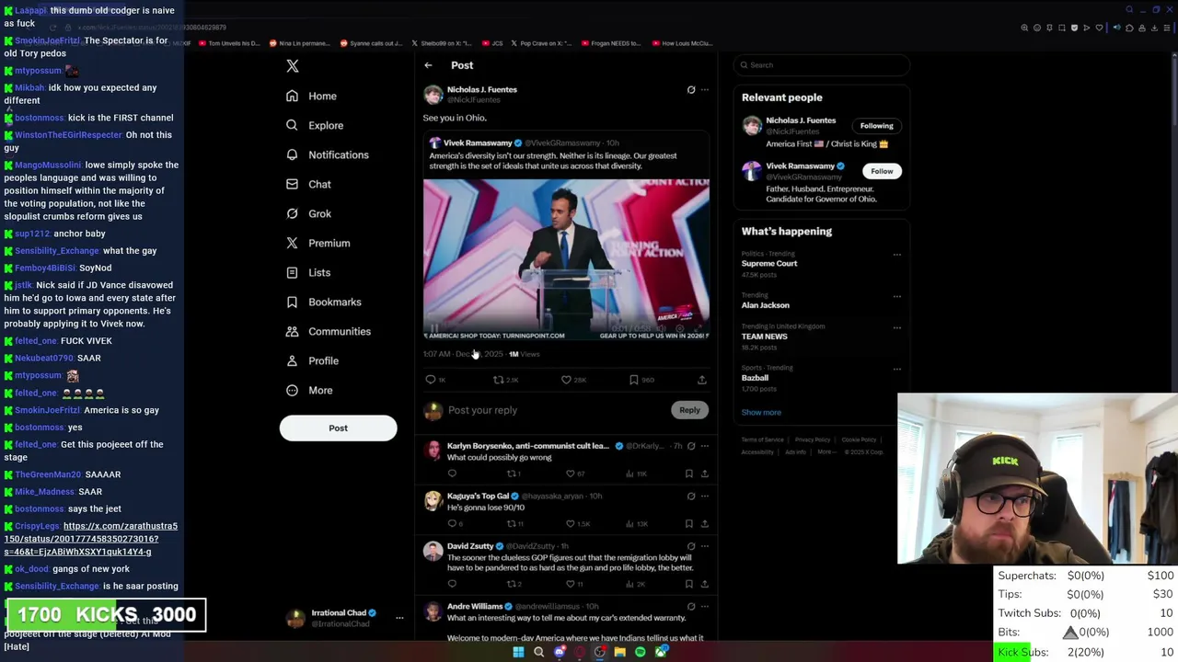Open Bookmarks in the sidebar
The width and height of the screenshot is (1178, 662).
coord(323,302)
